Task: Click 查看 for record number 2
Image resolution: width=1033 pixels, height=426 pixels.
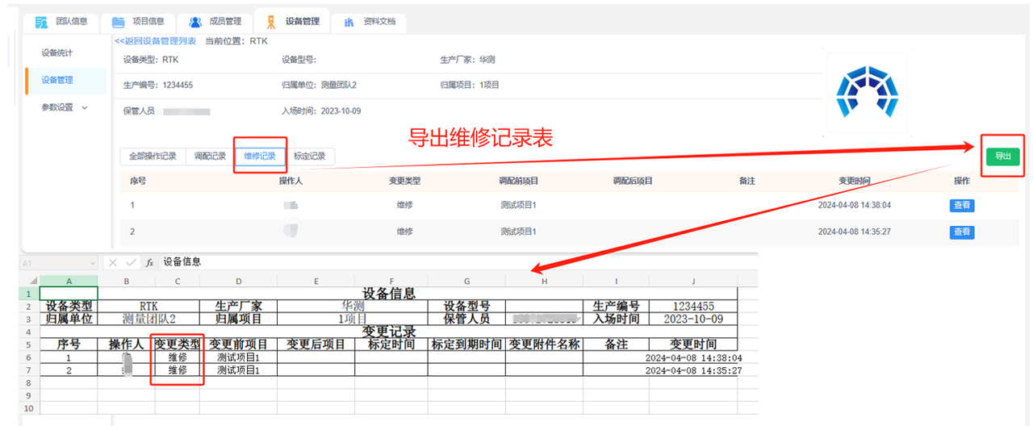Action: pos(962,232)
